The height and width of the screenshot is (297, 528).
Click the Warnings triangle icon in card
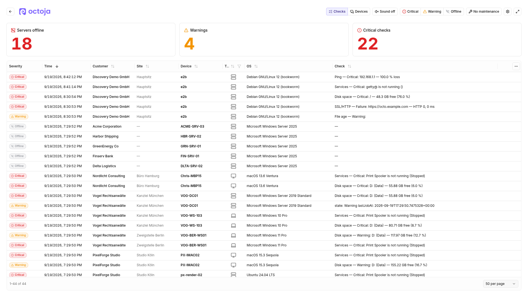pos(186,30)
